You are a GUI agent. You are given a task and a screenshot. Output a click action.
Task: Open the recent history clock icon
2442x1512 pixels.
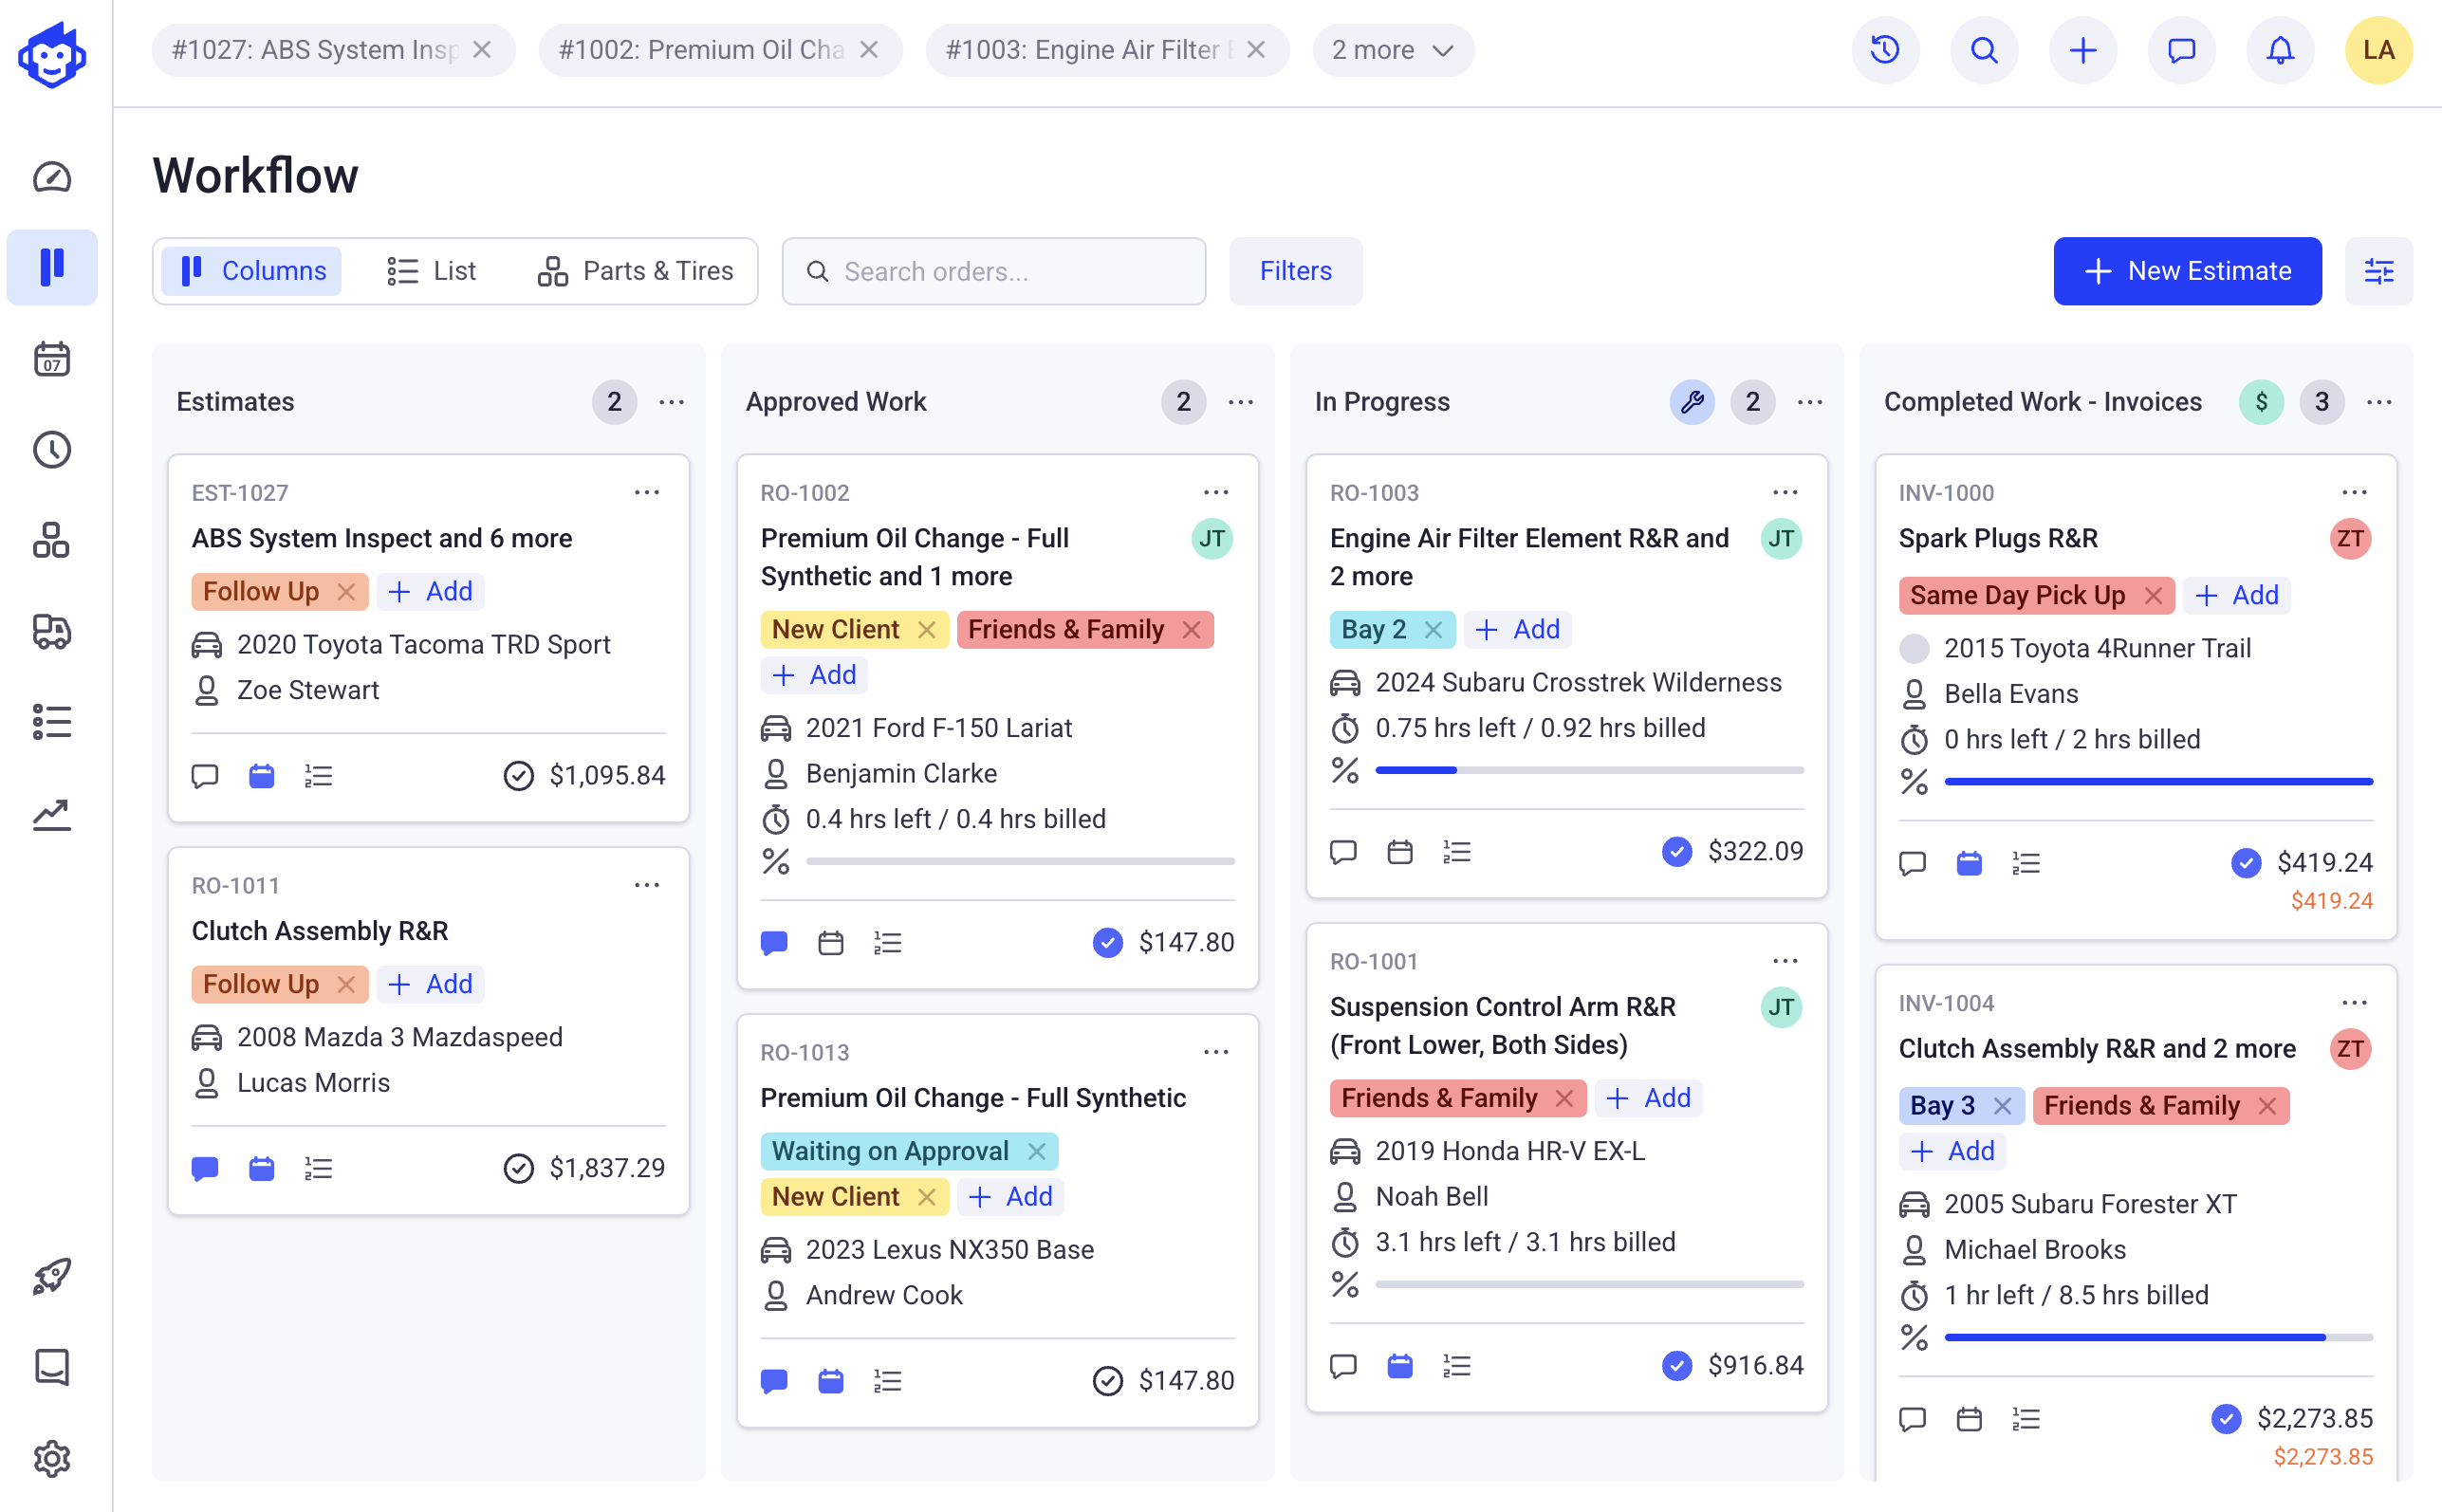click(x=1884, y=50)
